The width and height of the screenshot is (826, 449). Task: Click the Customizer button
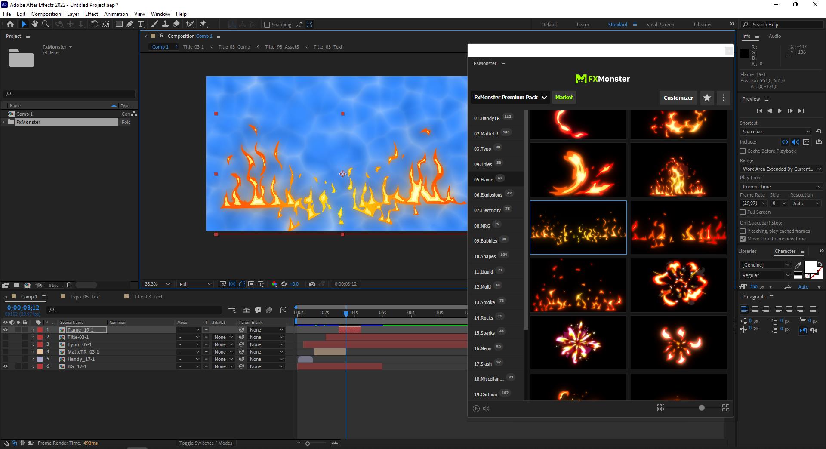click(678, 98)
